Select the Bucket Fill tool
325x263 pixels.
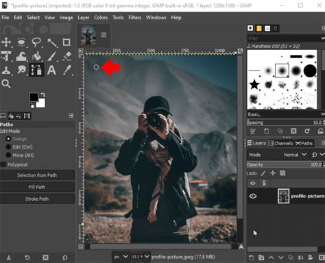tap(36, 56)
